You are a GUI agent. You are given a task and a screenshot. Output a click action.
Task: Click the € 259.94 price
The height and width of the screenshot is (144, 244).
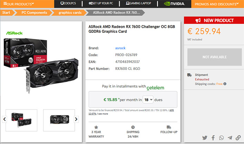coord(204,31)
